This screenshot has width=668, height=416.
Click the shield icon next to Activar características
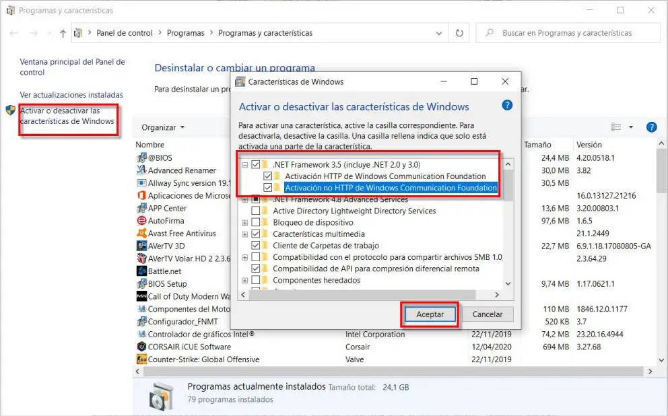coord(11,110)
